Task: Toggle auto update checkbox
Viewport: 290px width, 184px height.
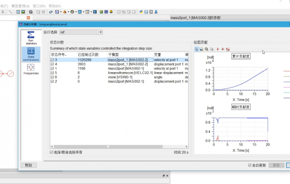Action: coord(250,165)
